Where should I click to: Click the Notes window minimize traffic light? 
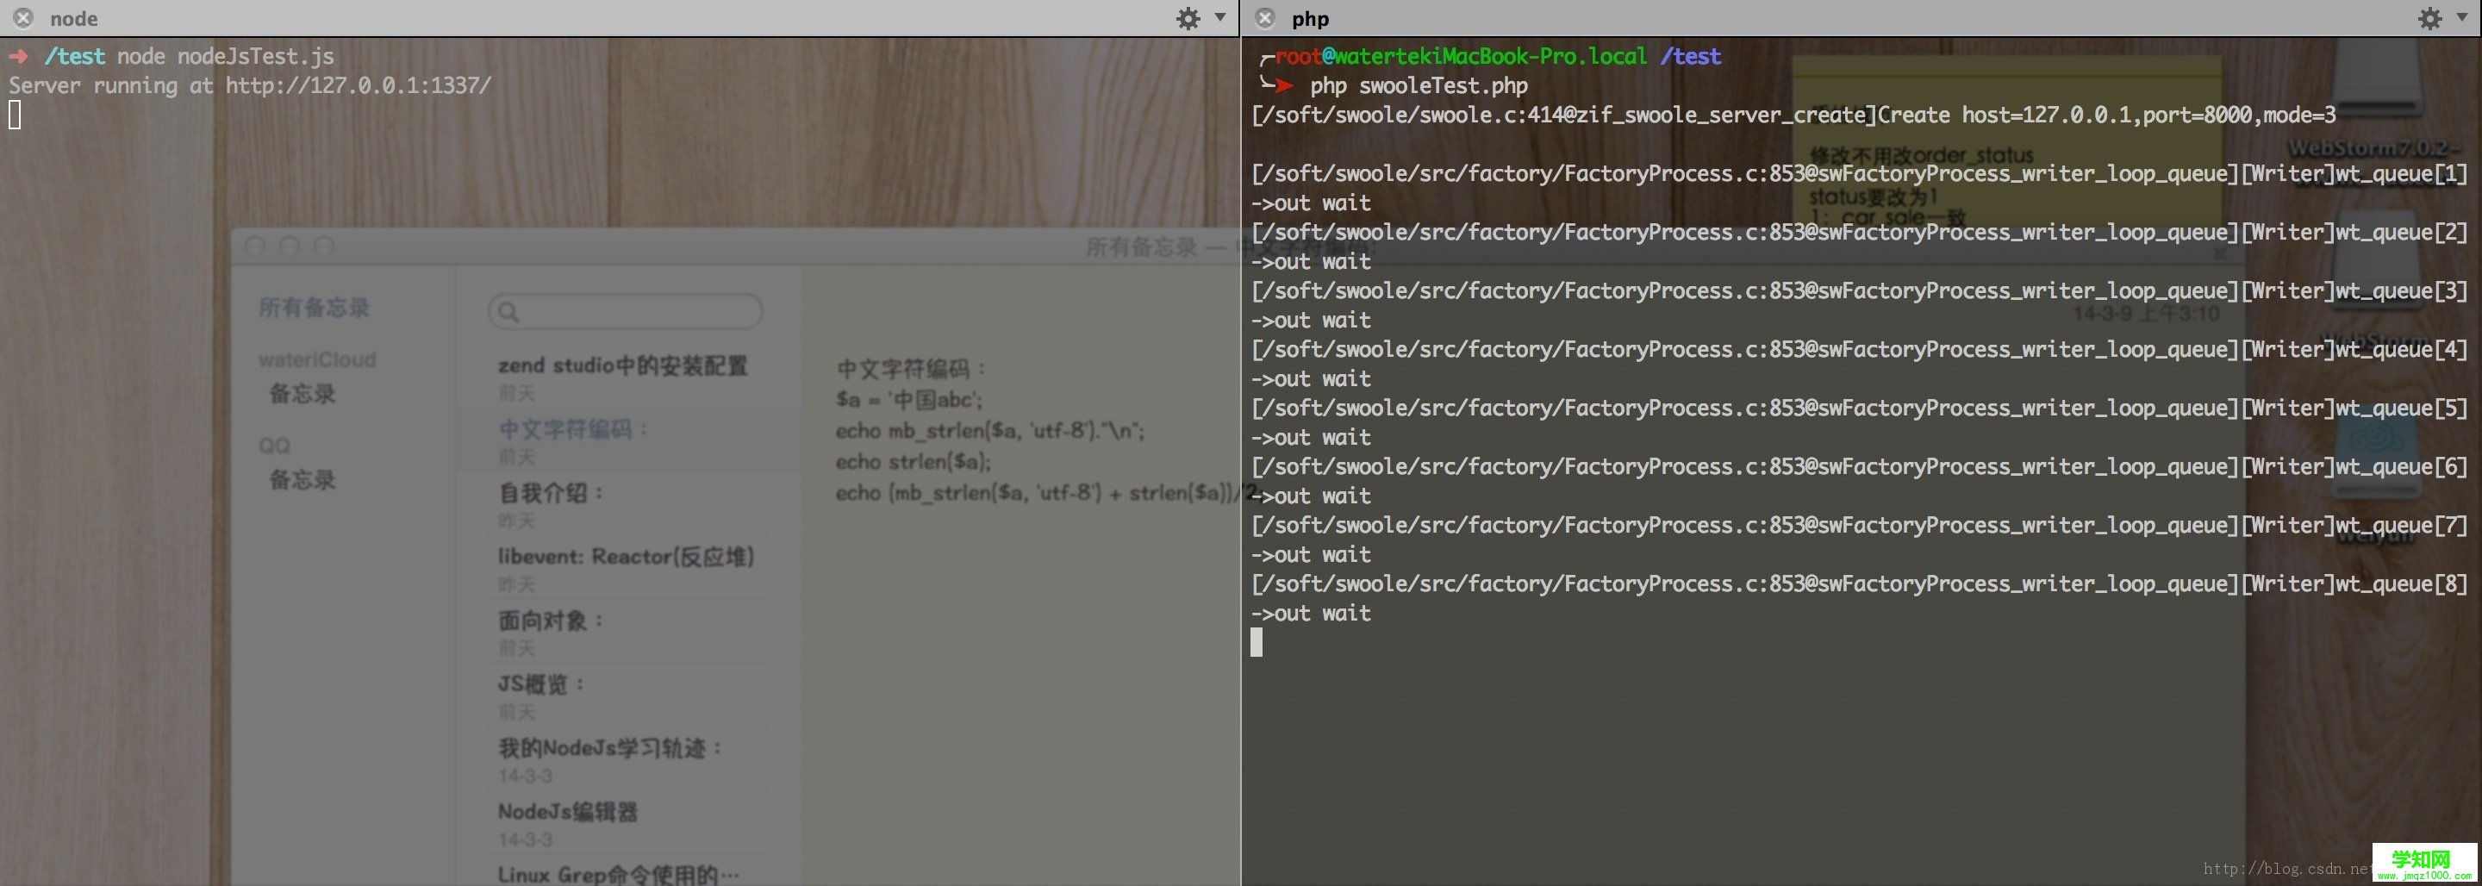(289, 246)
